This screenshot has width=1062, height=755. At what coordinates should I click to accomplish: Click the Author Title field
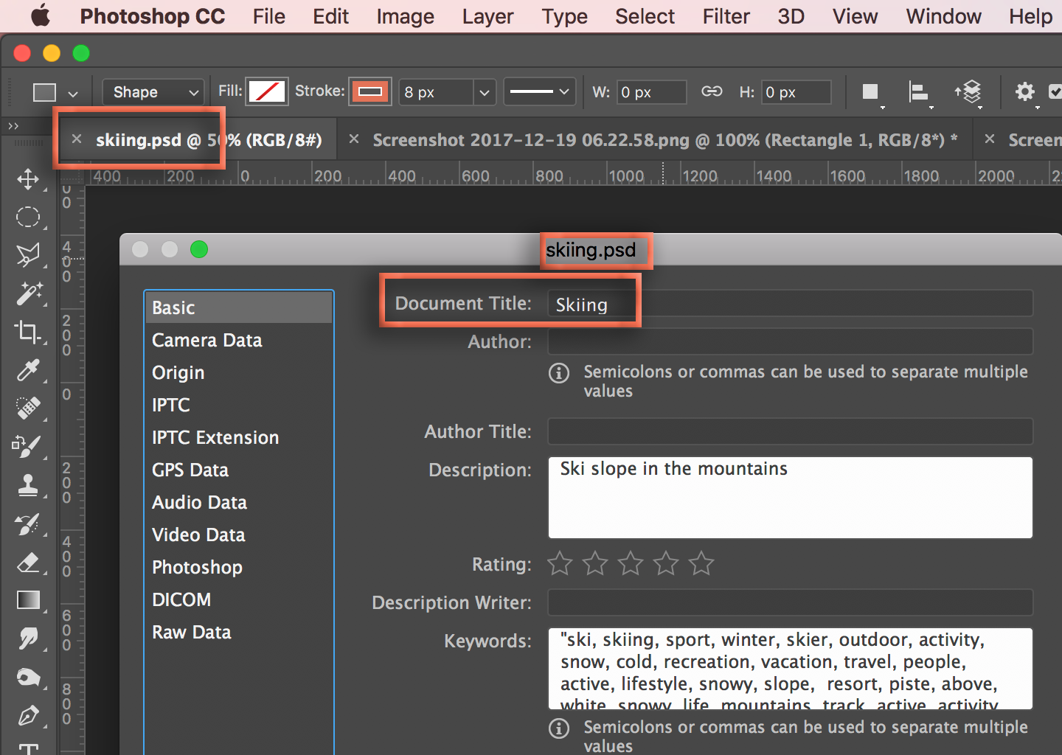coord(790,432)
